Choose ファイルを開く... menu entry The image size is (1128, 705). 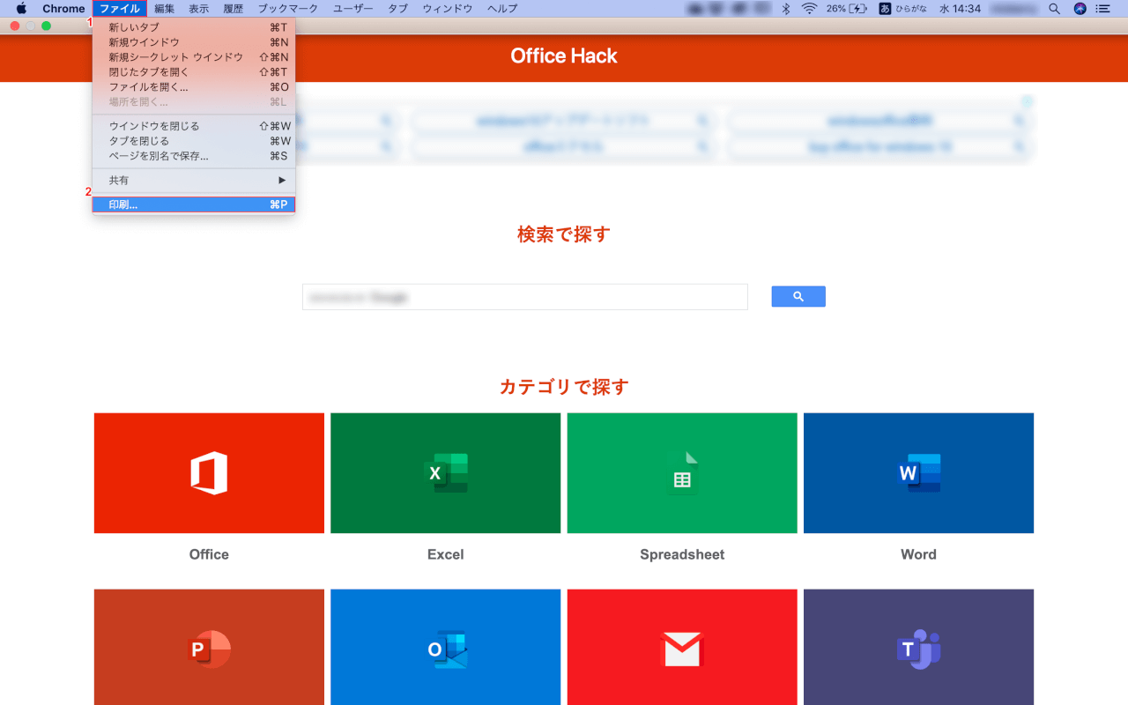point(194,87)
